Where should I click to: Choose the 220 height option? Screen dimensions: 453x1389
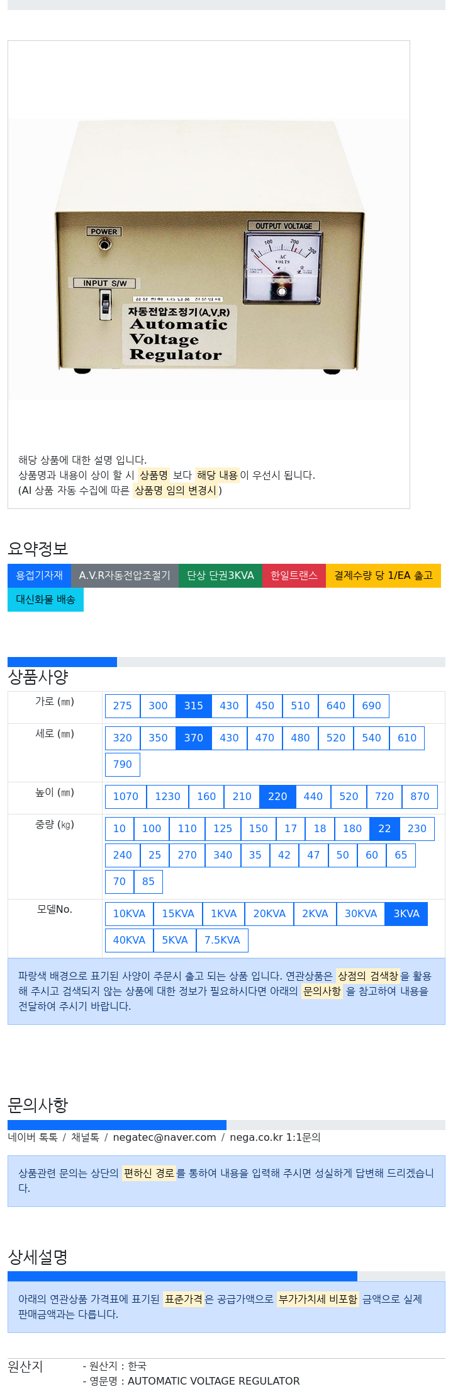click(x=277, y=797)
